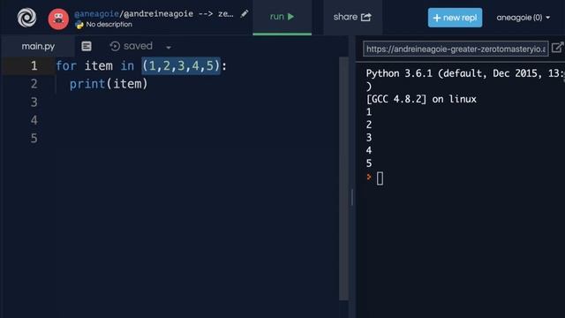Select the main.py file tab
The image size is (565, 318).
38,46
